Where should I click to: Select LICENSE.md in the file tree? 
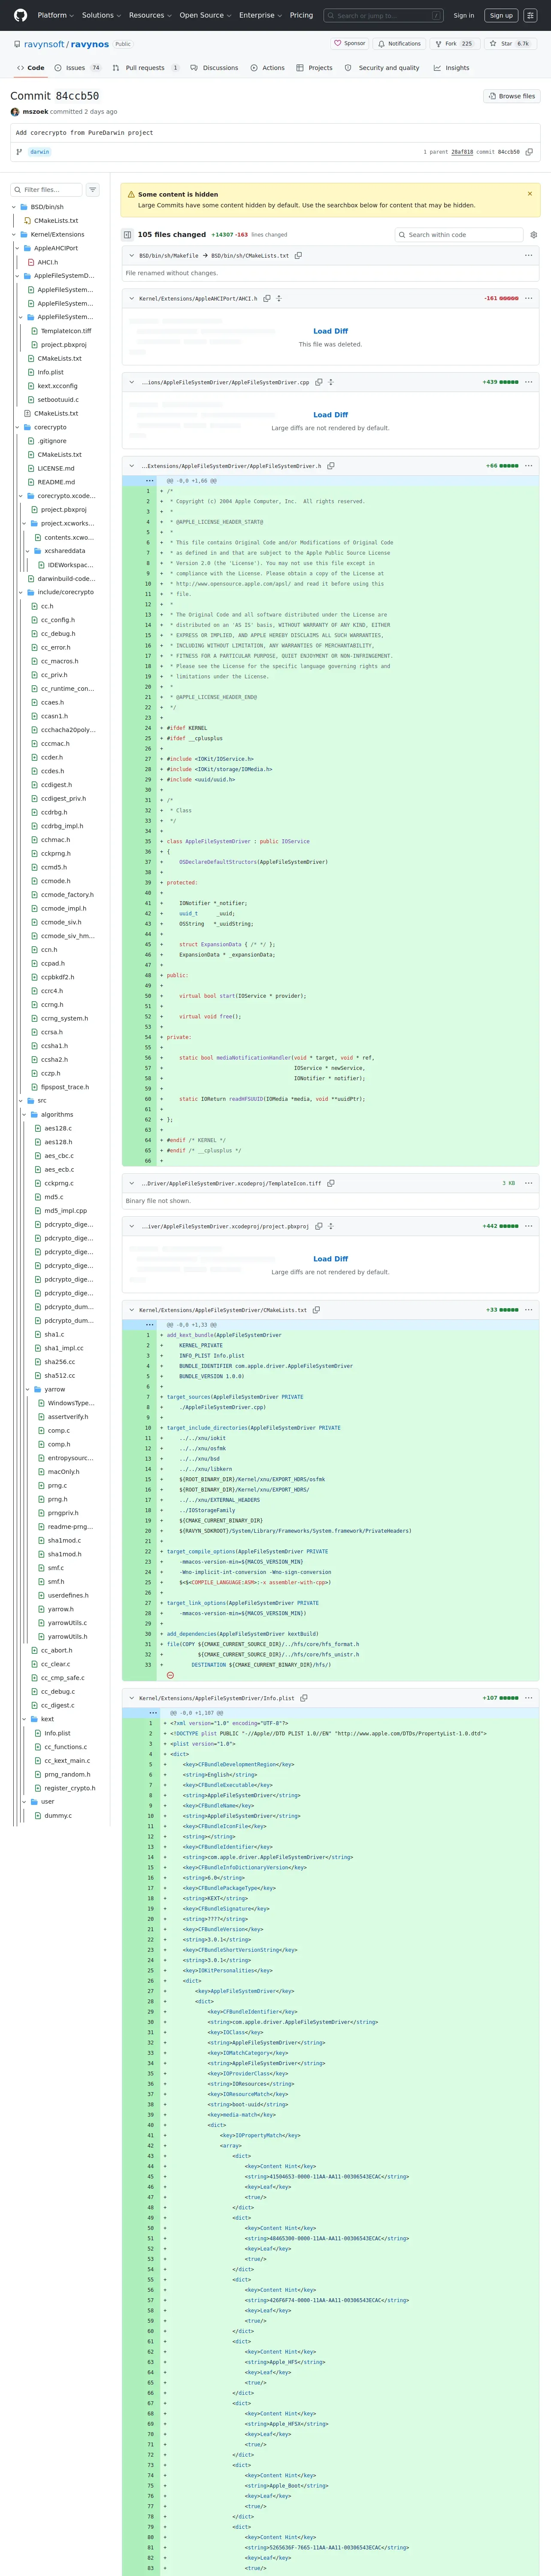55,468
